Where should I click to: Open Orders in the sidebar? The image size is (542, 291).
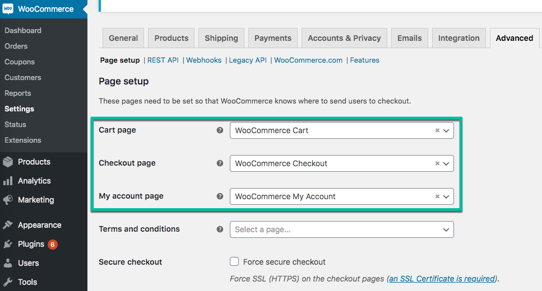click(16, 46)
